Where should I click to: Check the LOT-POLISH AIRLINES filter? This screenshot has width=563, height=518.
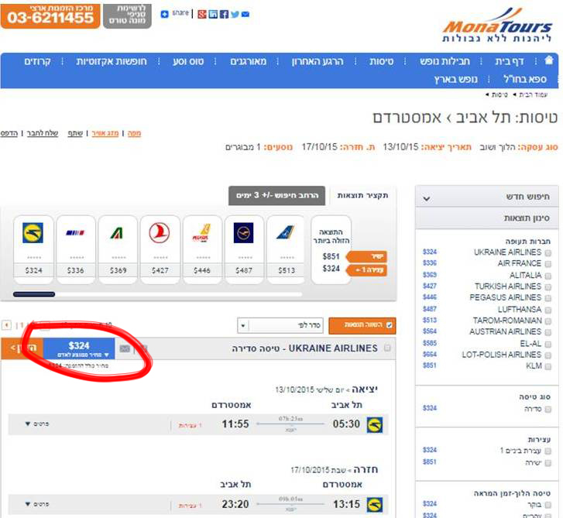(x=548, y=355)
